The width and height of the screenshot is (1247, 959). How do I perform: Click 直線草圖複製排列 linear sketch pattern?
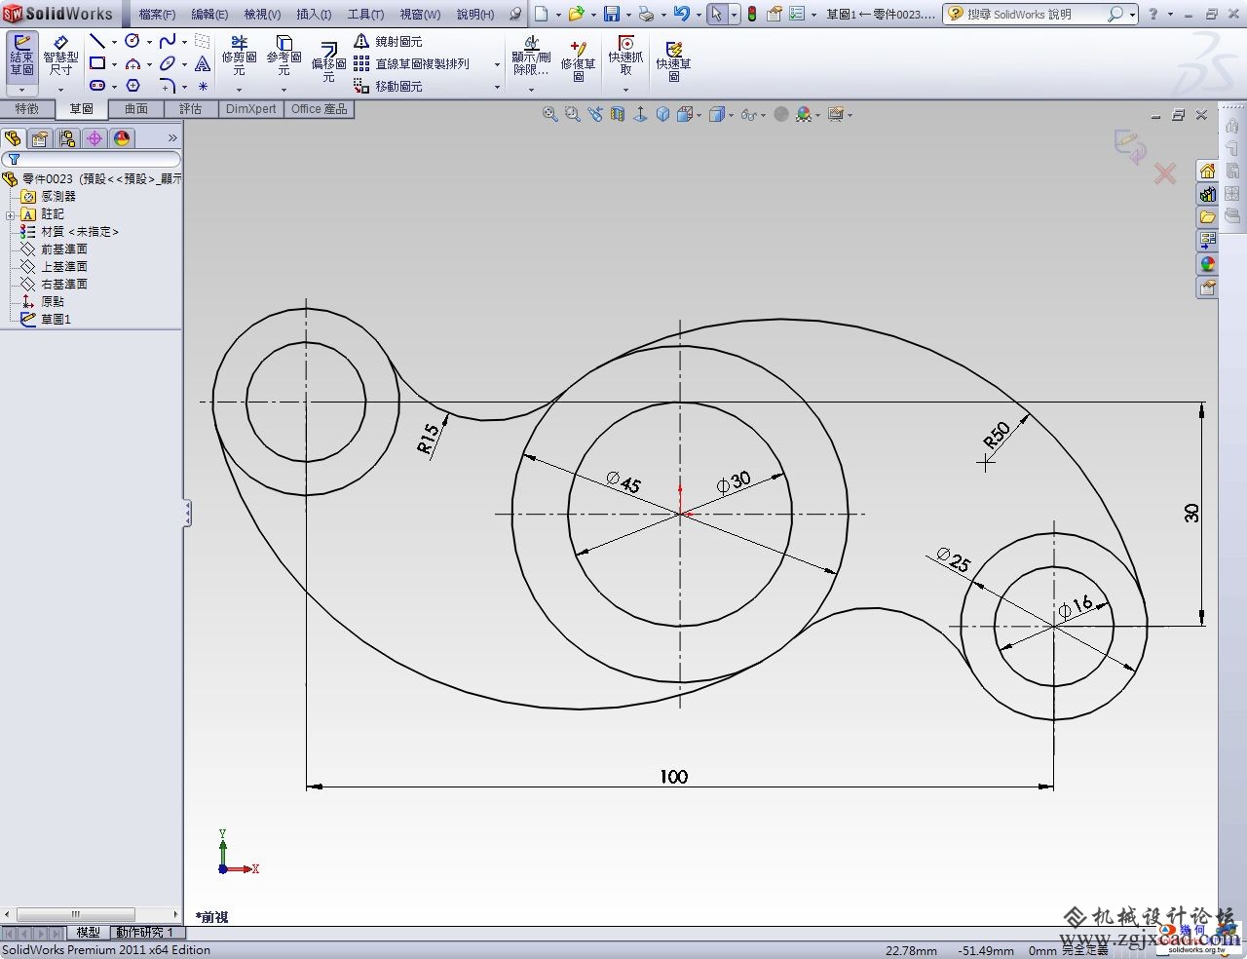(411, 63)
